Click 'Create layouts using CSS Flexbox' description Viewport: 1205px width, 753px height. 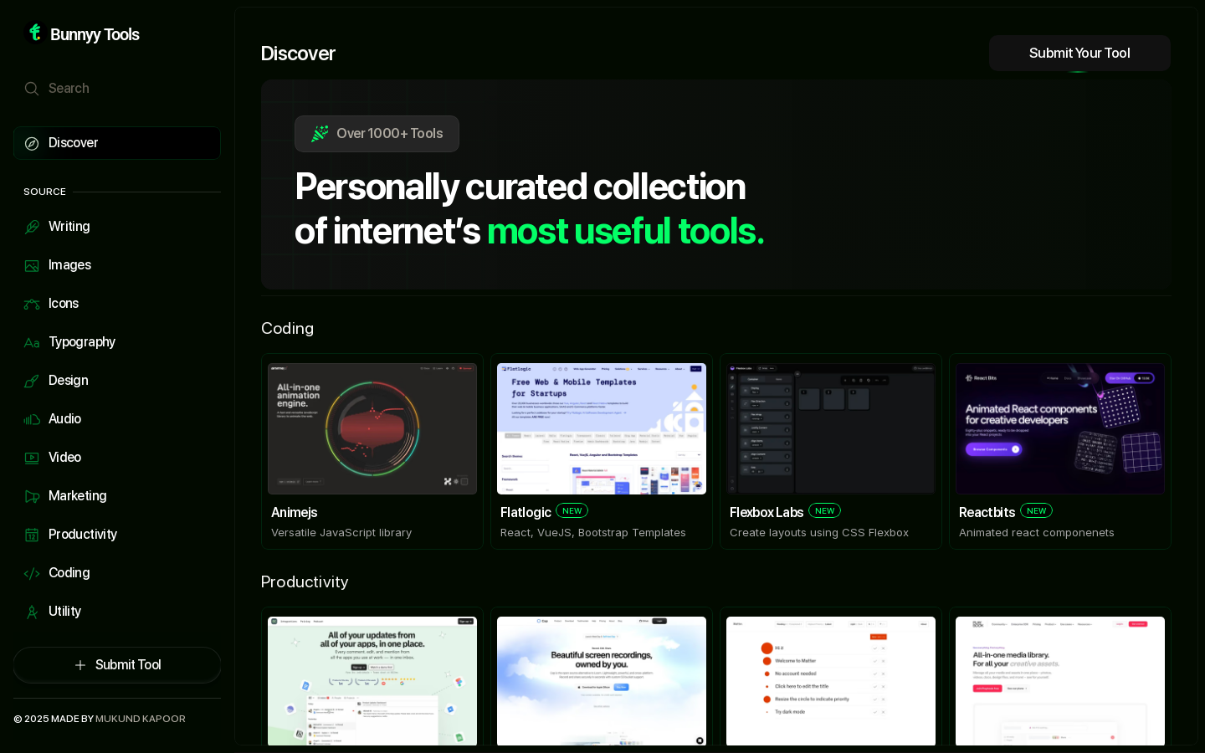point(819,533)
